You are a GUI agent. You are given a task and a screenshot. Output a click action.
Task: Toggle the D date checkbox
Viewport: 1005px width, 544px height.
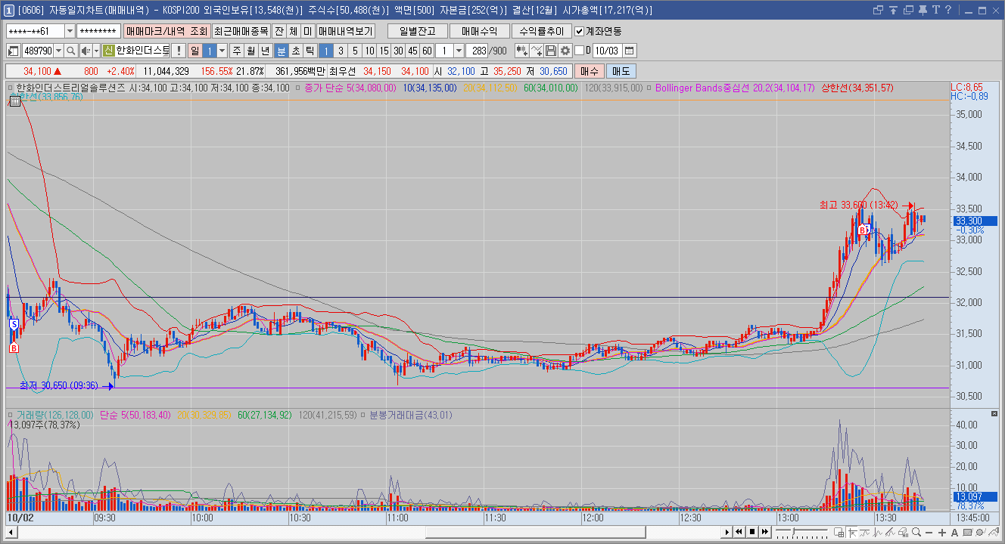click(579, 51)
